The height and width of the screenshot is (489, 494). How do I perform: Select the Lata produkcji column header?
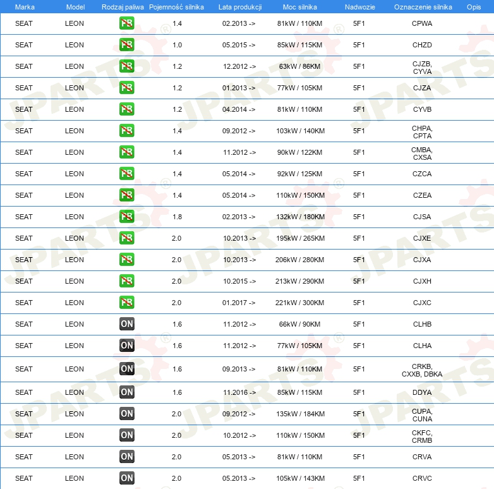(240, 7)
